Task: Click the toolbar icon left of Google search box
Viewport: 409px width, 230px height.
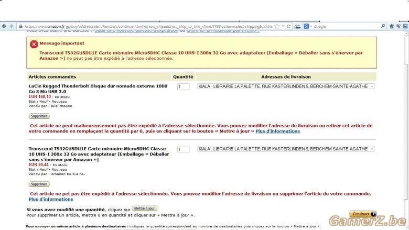Action: pos(297,26)
